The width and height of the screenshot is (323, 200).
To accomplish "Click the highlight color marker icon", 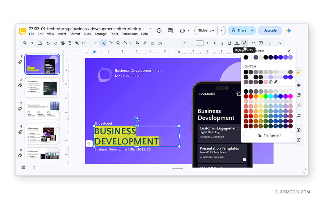I will coord(244,43).
